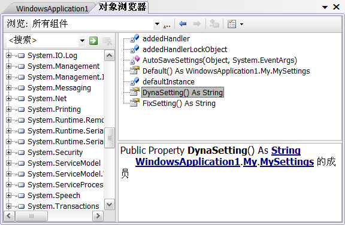345x225 pixels.
Task: Expand the System.Management node
Action: [x=8, y=66]
